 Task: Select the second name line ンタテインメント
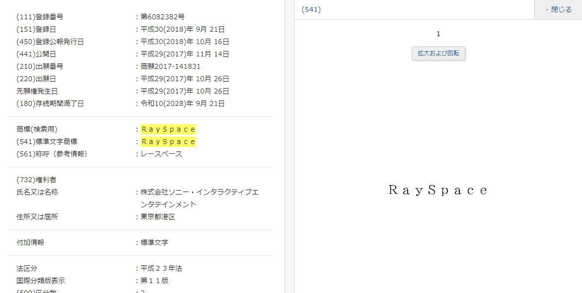click(168, 204)
